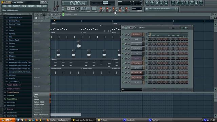Mute the Kick channel with its green LED

coord(123,39)
